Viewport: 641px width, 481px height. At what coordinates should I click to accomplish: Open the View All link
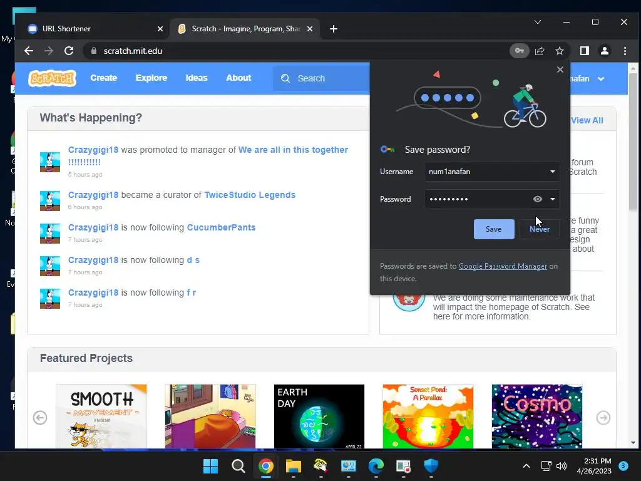tap(587, 120)
